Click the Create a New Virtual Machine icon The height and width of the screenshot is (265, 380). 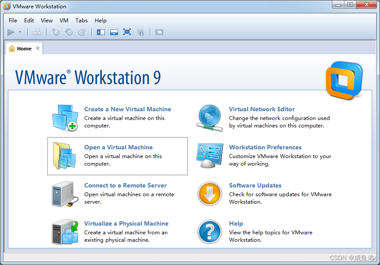point(65,118)
